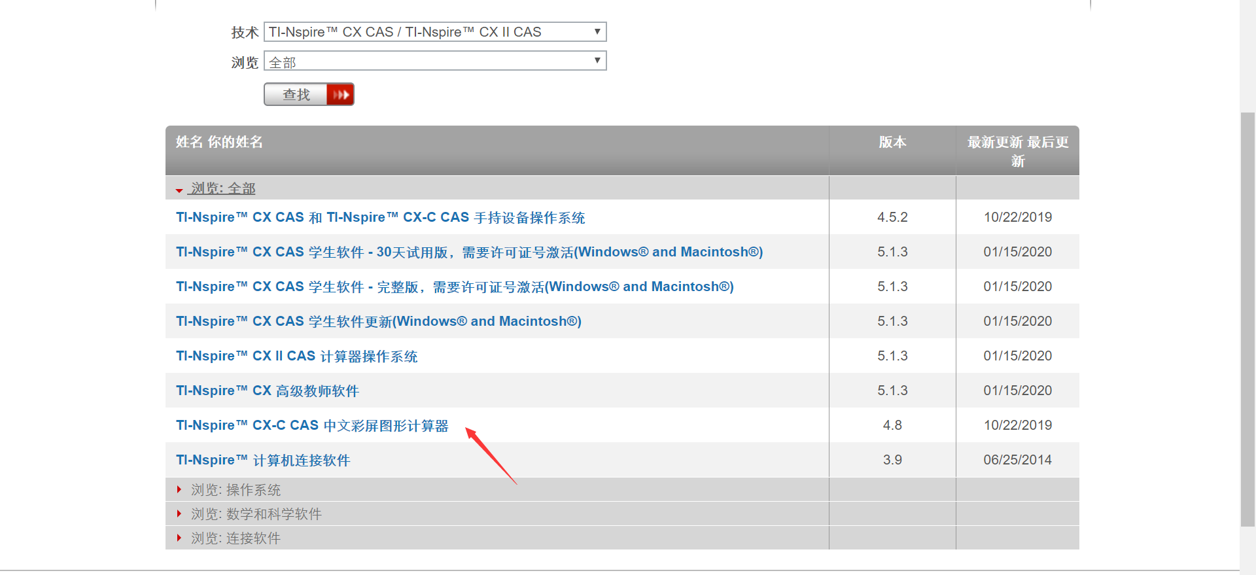Click version 5.1.3 in 计算器操作系统 row
The width and height of the screenshot is (1256, 575).
click(x=892, y=356)
